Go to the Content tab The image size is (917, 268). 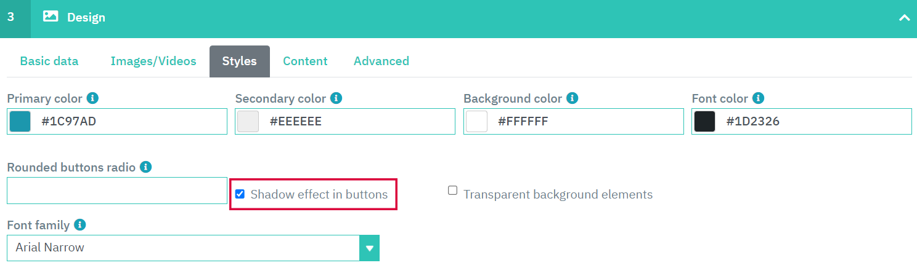[x=305, y=61]
